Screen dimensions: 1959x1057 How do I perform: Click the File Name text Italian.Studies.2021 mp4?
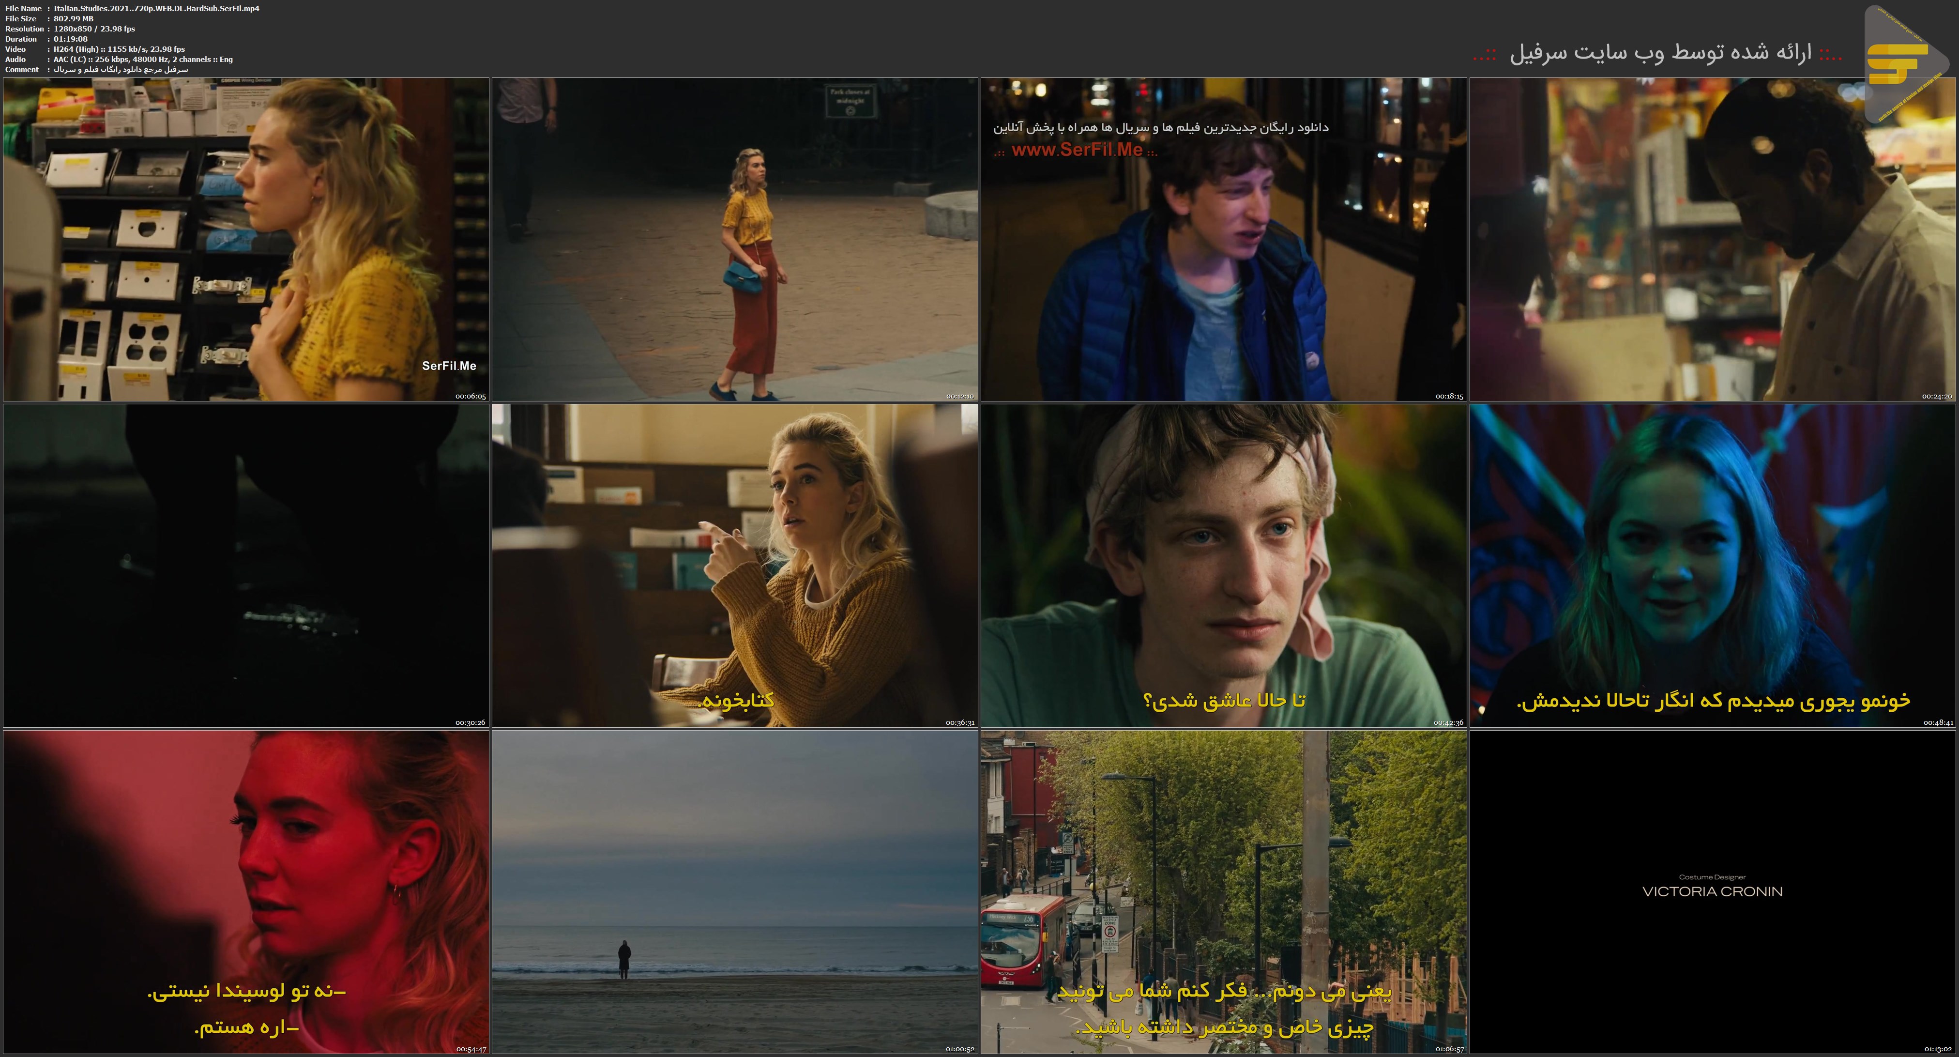click(x=156, y=8)
